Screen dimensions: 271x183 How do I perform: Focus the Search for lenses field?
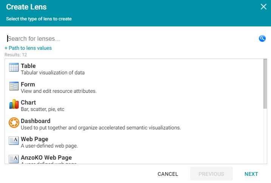pos(132,38)
